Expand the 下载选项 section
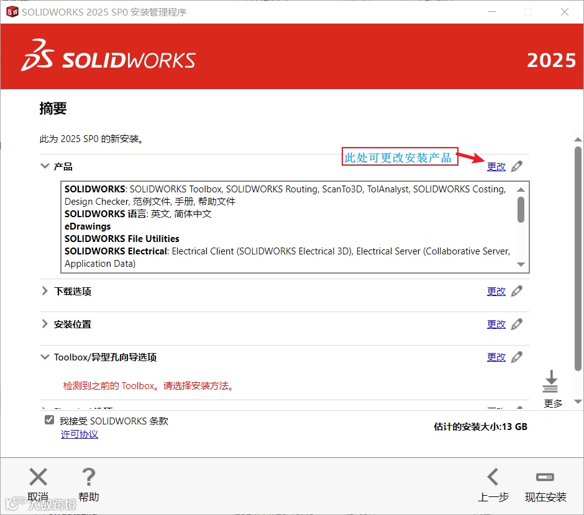 [45, 291]
